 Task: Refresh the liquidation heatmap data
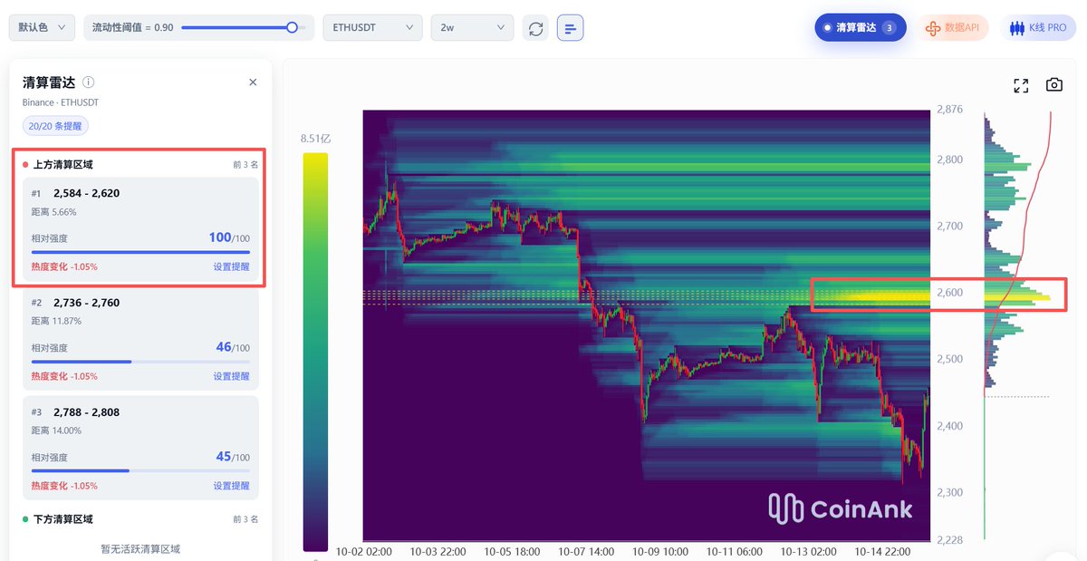tap(536, 28)
